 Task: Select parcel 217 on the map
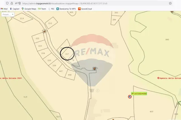(67, 54)
